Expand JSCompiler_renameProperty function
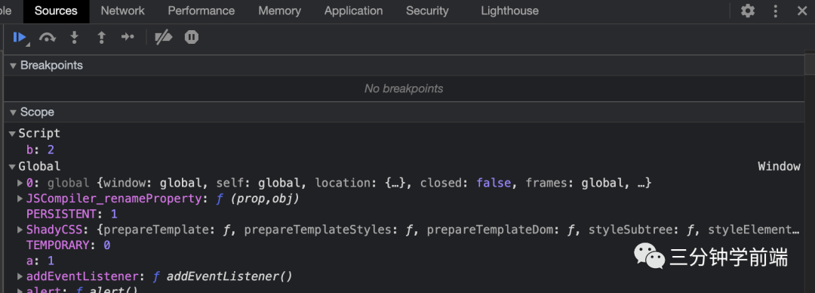Screen dimensions: 815x293 click(x=20, y=199)
